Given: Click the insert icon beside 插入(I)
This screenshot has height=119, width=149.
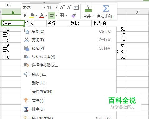Looking at the screenshot, I should pos(26,74).
